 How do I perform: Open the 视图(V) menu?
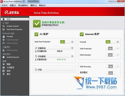coord(13,5)
